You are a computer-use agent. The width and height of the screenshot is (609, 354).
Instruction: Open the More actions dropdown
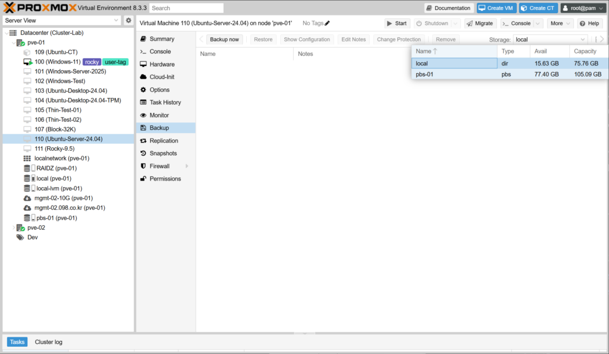560,23
